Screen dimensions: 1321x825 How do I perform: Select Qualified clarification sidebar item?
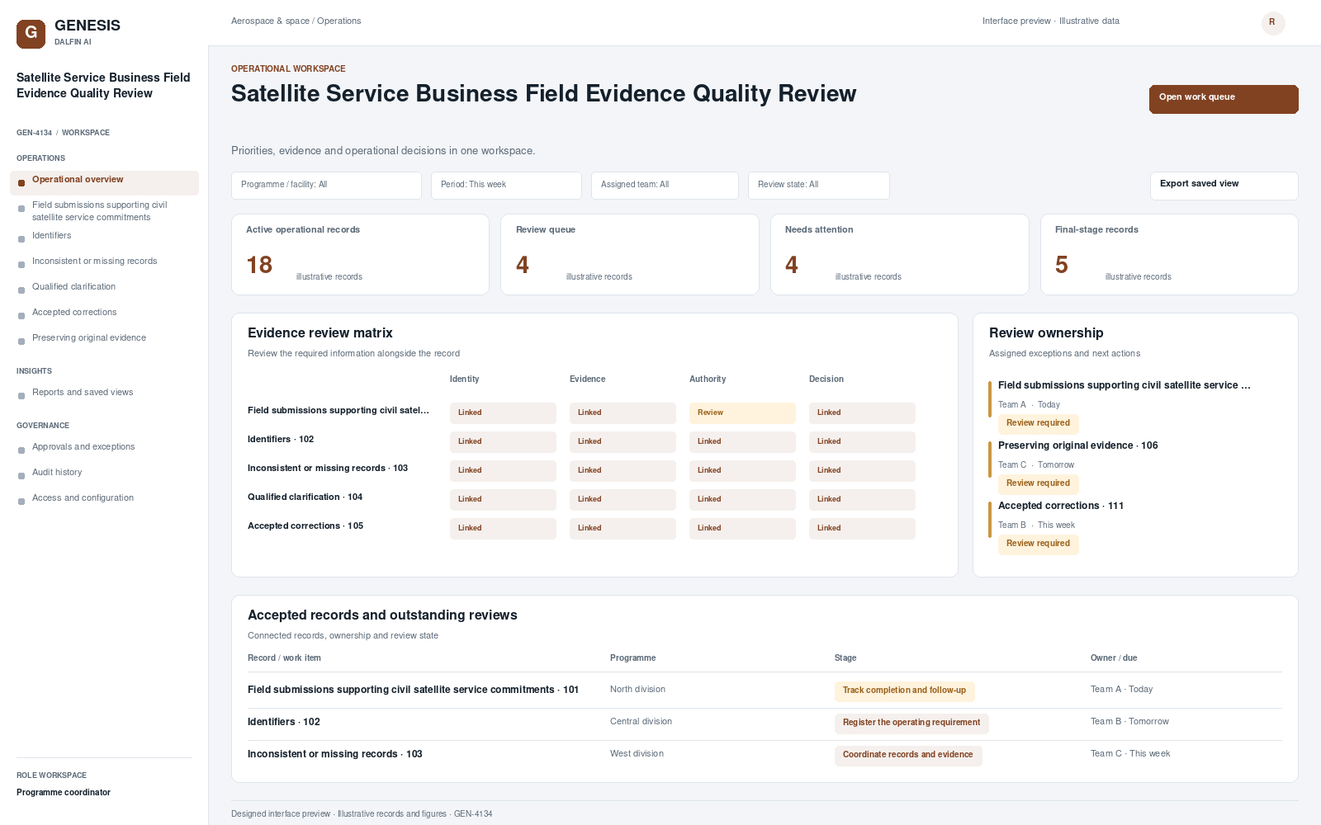(104, 287)
